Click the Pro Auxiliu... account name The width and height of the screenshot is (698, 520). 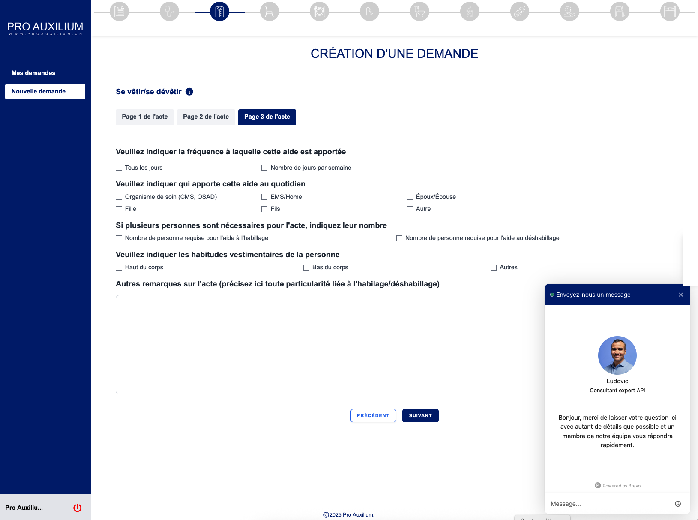click(x=24, y=508)
